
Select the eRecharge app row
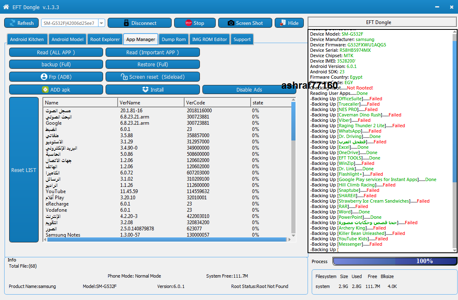[167, 204]
